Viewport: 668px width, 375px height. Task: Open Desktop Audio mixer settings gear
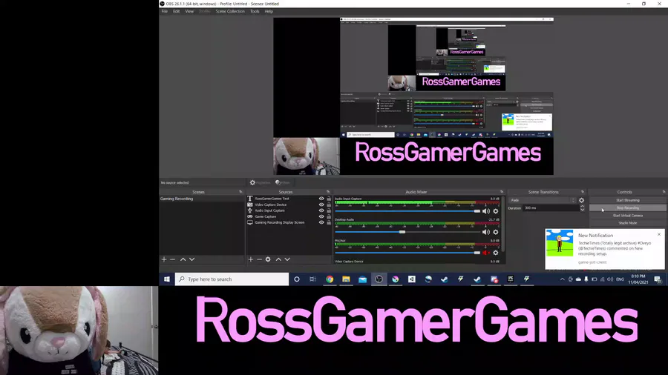click(x=496, y=232)
